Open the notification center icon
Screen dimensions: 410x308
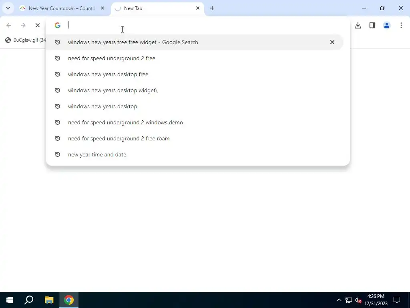pyautogui.click(x=397, y=300)
